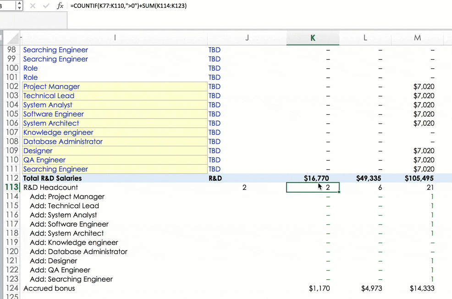Click the value 1 in row 114 column M
Screen dimensions: 452x299
[432, 197]
